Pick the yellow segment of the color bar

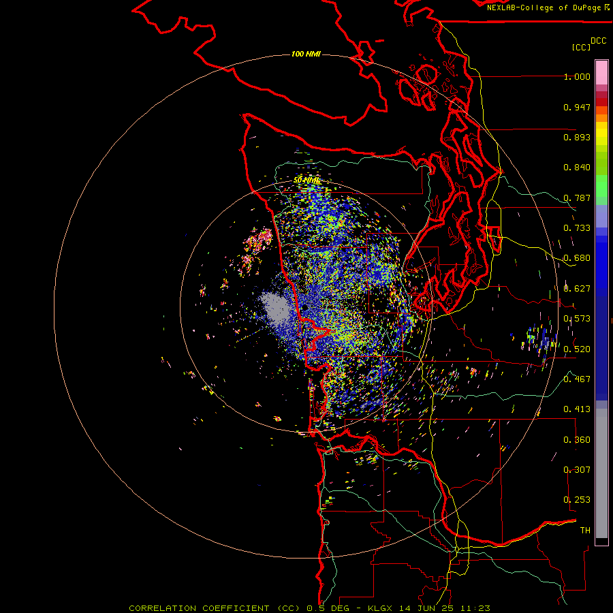pos(601,134)
